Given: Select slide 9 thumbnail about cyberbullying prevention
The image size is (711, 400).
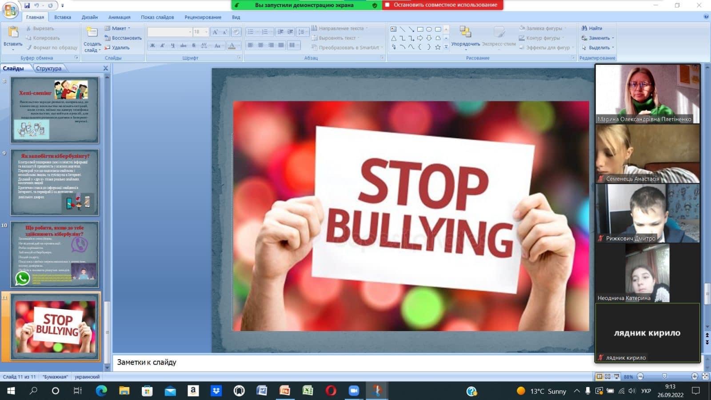Looking at the screenshot, I should point(55,182).
